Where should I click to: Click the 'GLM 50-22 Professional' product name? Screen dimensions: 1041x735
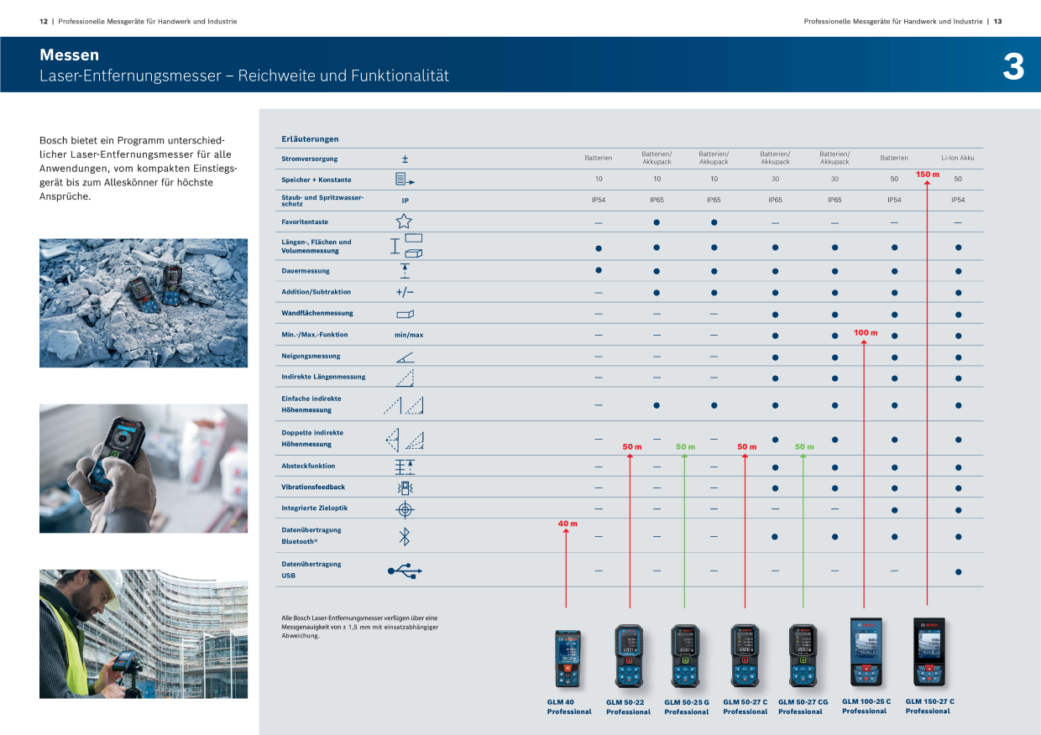coord(628,707)
